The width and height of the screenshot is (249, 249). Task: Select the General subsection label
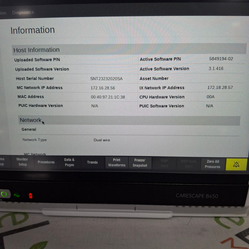click(x=29, y=129)
